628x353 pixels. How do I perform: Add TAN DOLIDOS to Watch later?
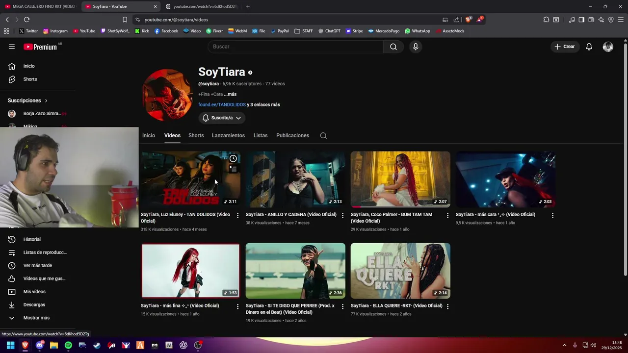coord(233,158)
